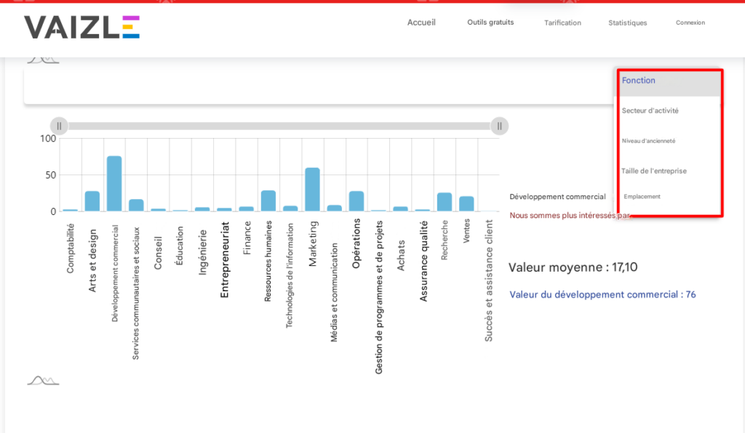This screenshot has height=433, width=745.
Task: Click the right range slider handle
Action: tap(500, 126)
